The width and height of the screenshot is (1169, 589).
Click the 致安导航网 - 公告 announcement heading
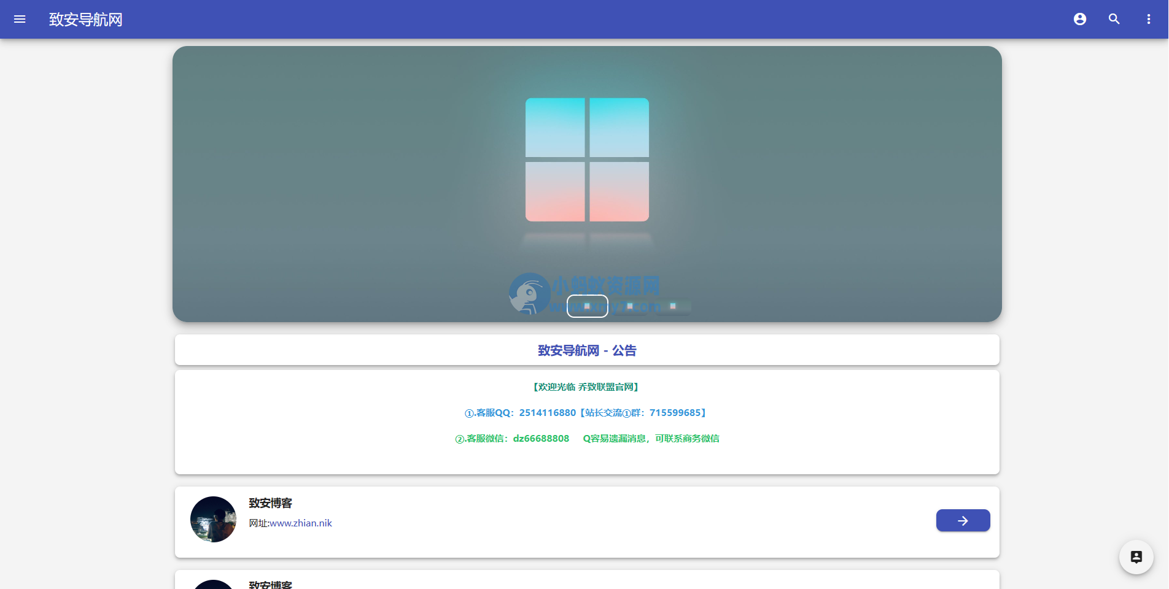587,350
